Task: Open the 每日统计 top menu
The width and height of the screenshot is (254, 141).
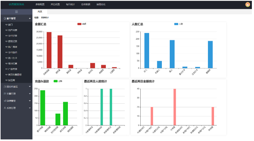Action: pyautogui.click(x=70, y=5)
